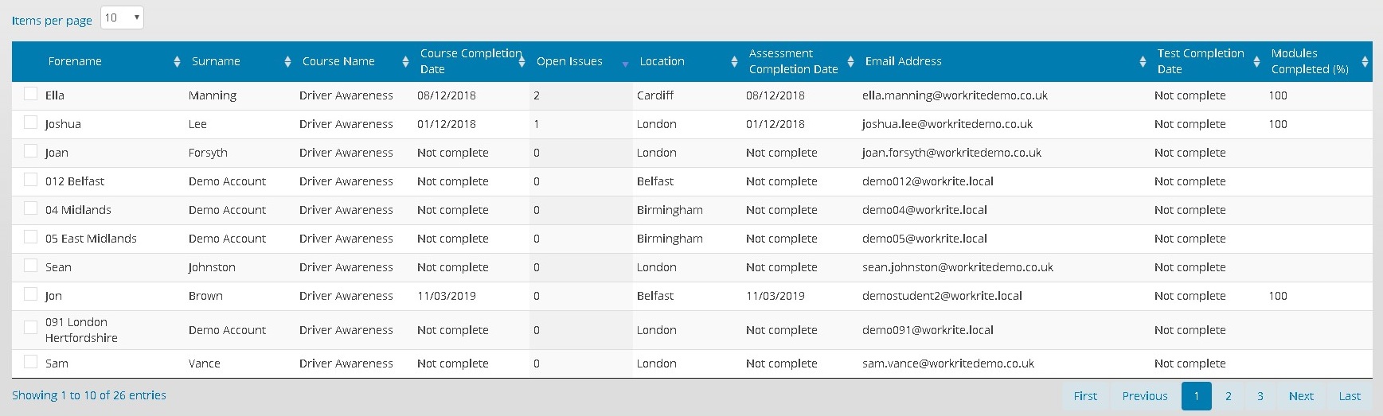This screenshot has height=416, width=1383.
Task: Tick the checkbox for Ella Manning
Action: click(x=31, y=94)
